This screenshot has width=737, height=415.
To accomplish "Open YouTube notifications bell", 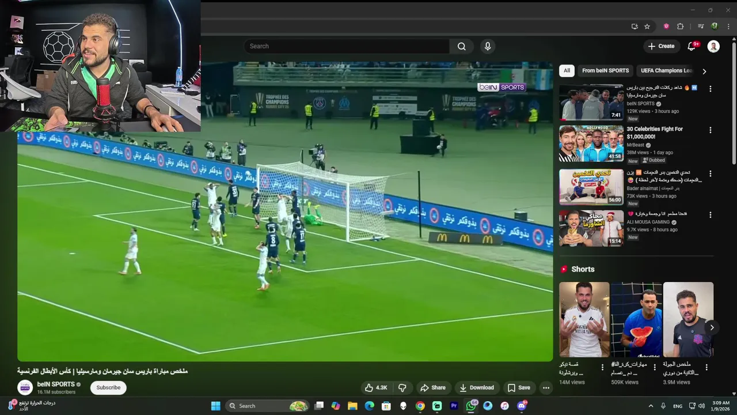I will pos(692,46).
